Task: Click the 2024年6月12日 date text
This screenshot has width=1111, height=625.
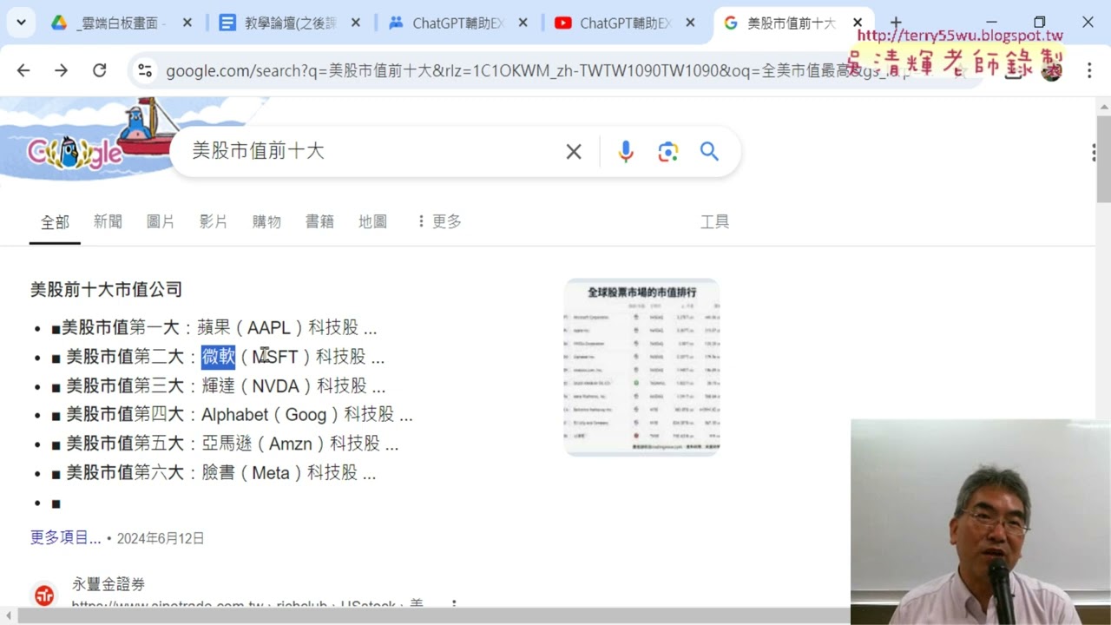Action: tap(161, 538)
